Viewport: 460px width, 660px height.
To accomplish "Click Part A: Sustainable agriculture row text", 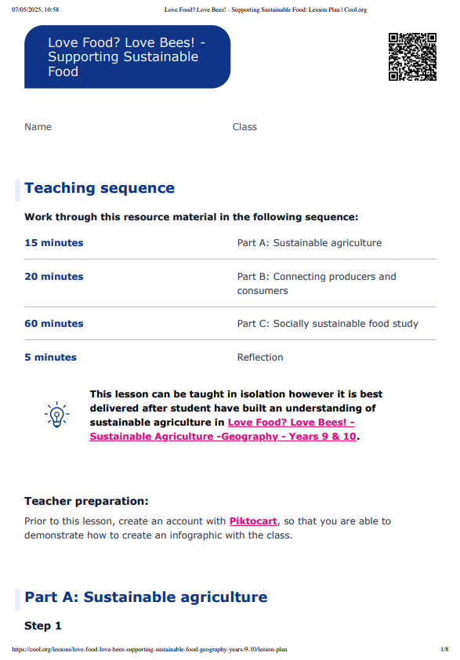I will coord(310,243).
